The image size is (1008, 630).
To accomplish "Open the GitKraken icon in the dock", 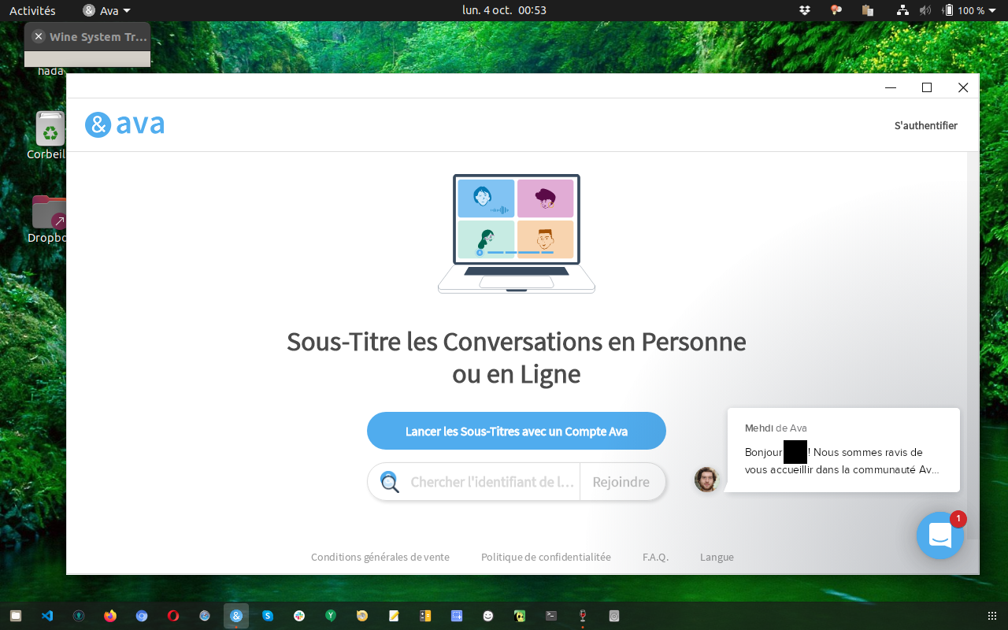I will coord(79,616).
